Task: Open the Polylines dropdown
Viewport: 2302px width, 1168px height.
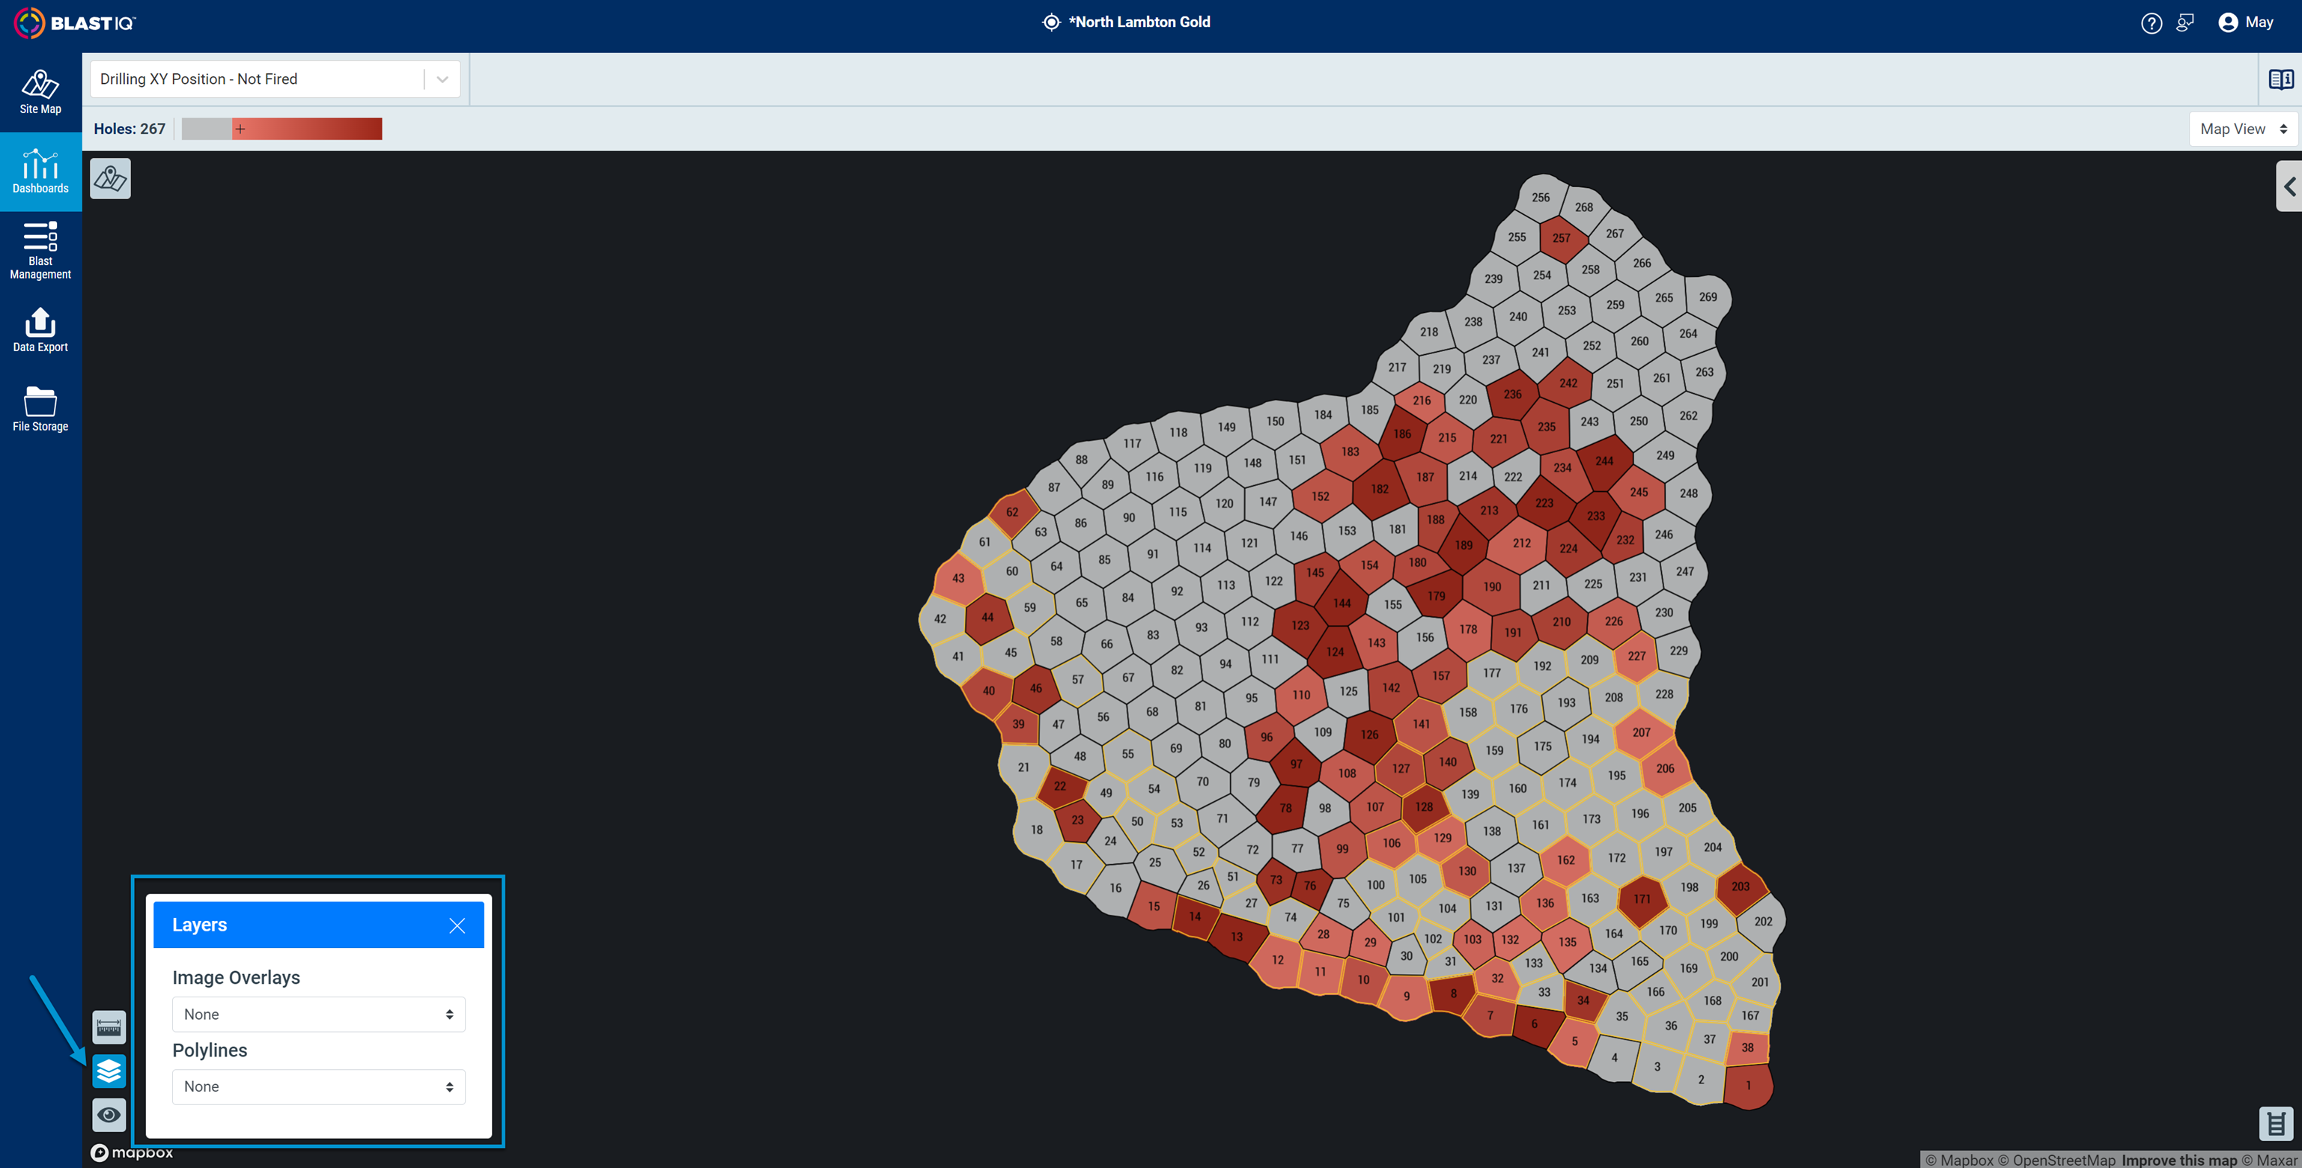Action: click(318, 1086)
